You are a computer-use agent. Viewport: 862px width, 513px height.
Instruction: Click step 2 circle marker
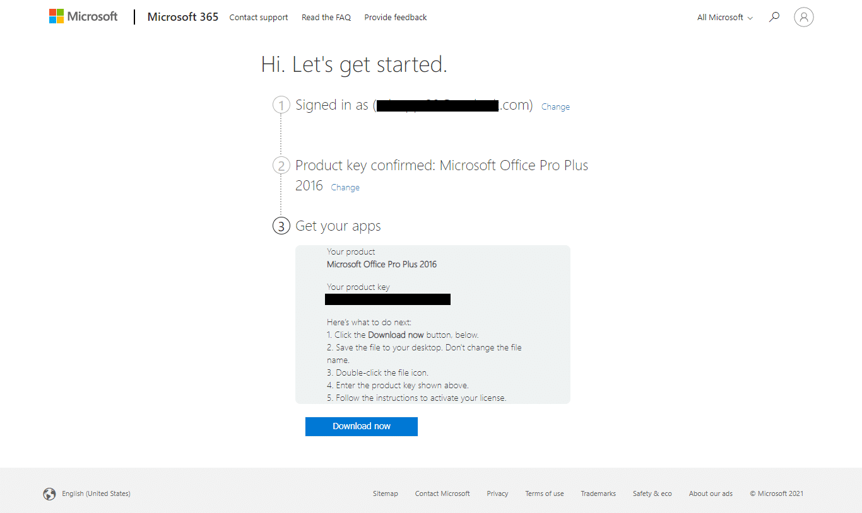(281, 166)
